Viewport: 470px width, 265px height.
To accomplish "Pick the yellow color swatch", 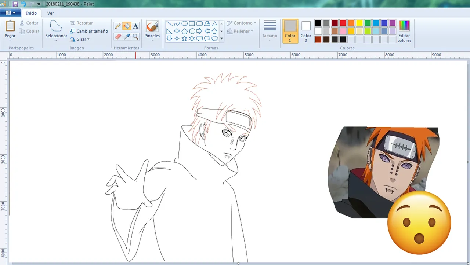I will 359,23.
